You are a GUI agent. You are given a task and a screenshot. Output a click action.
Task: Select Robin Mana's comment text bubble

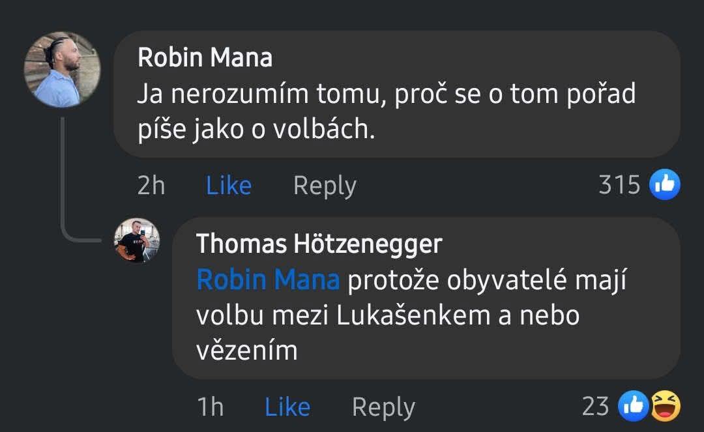[396, 95]
